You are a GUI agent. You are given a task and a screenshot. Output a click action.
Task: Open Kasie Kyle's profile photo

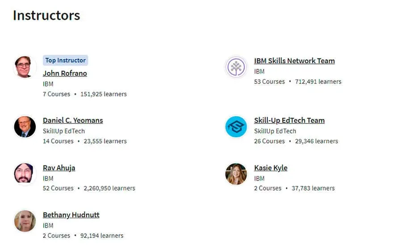[236, 174]
